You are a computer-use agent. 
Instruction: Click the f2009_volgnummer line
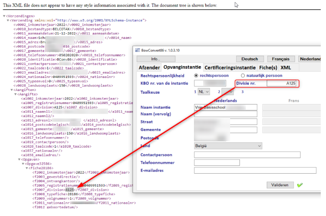point(71,199)
